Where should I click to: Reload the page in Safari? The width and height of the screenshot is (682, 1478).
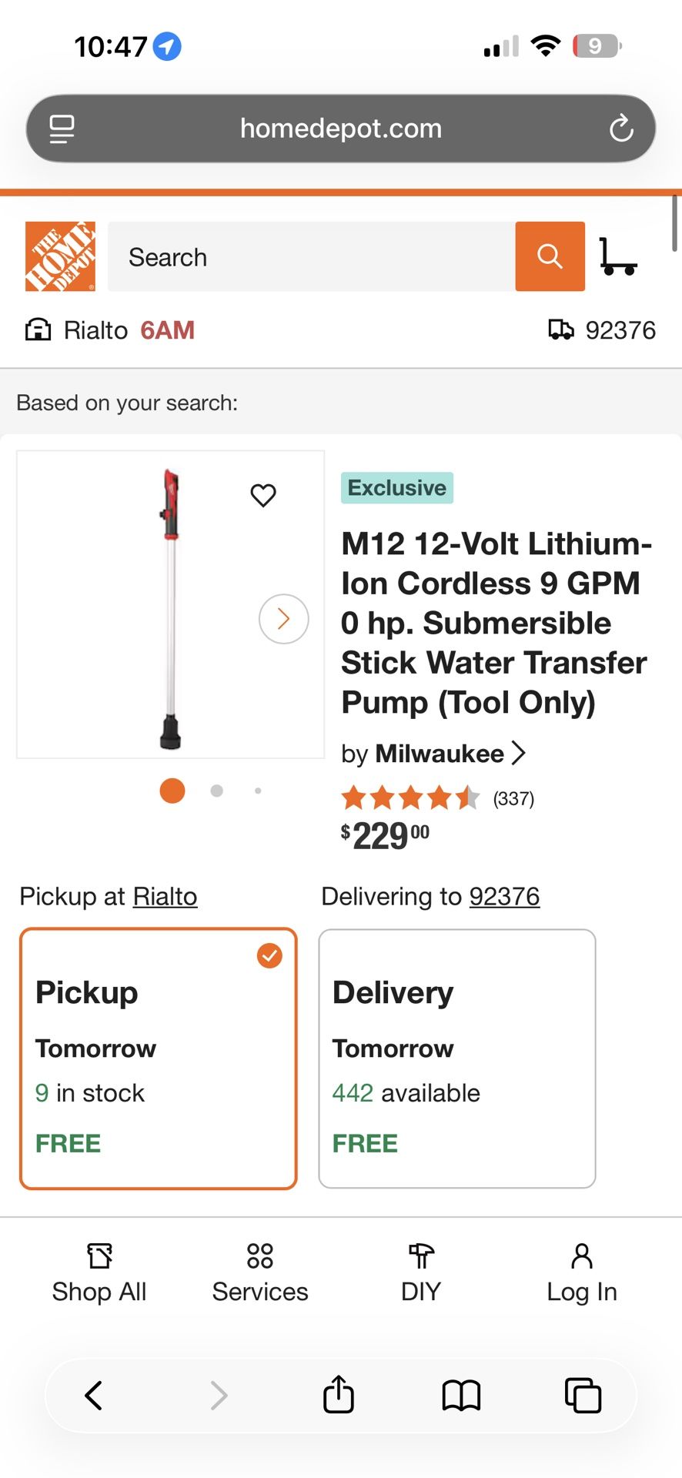[621, 129]
